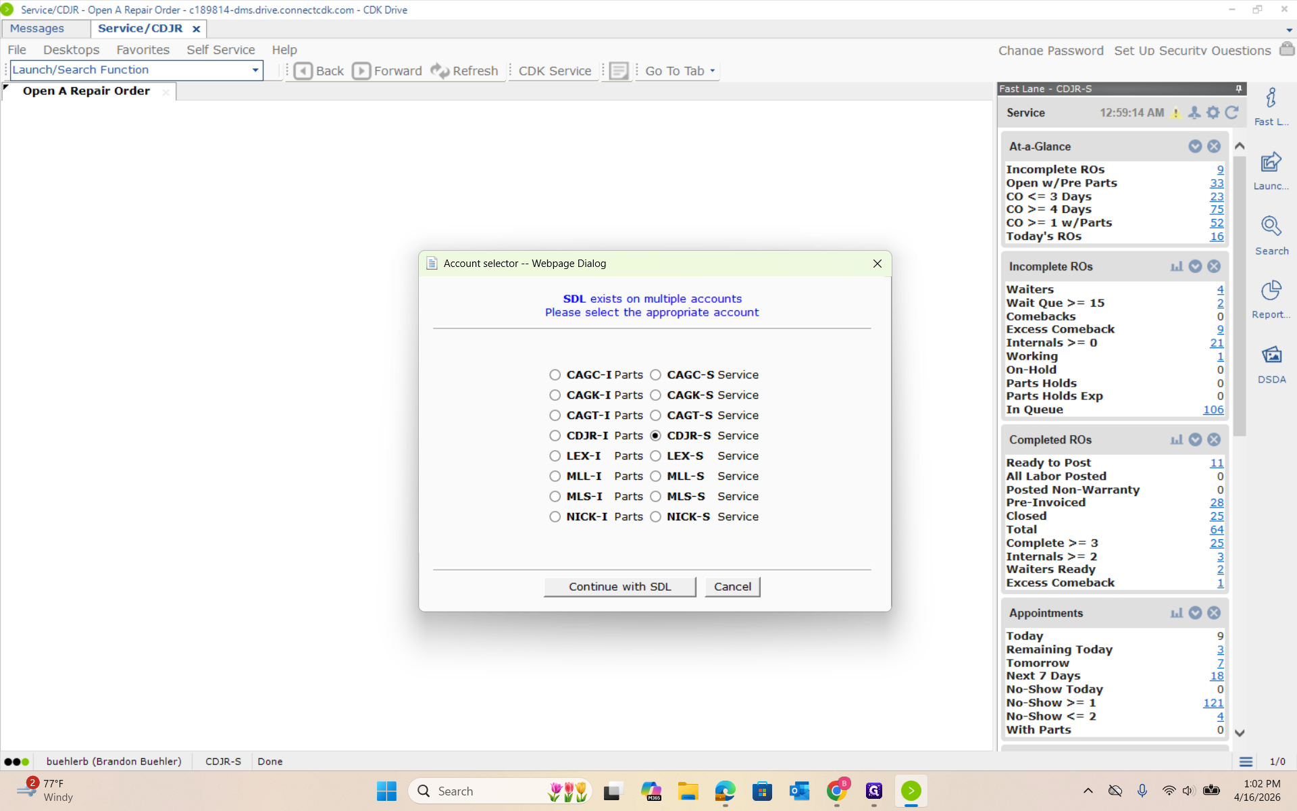1297x811 pixels.
Task: Click the In Queue count 106 link
Action: [x=1213, y=410]
